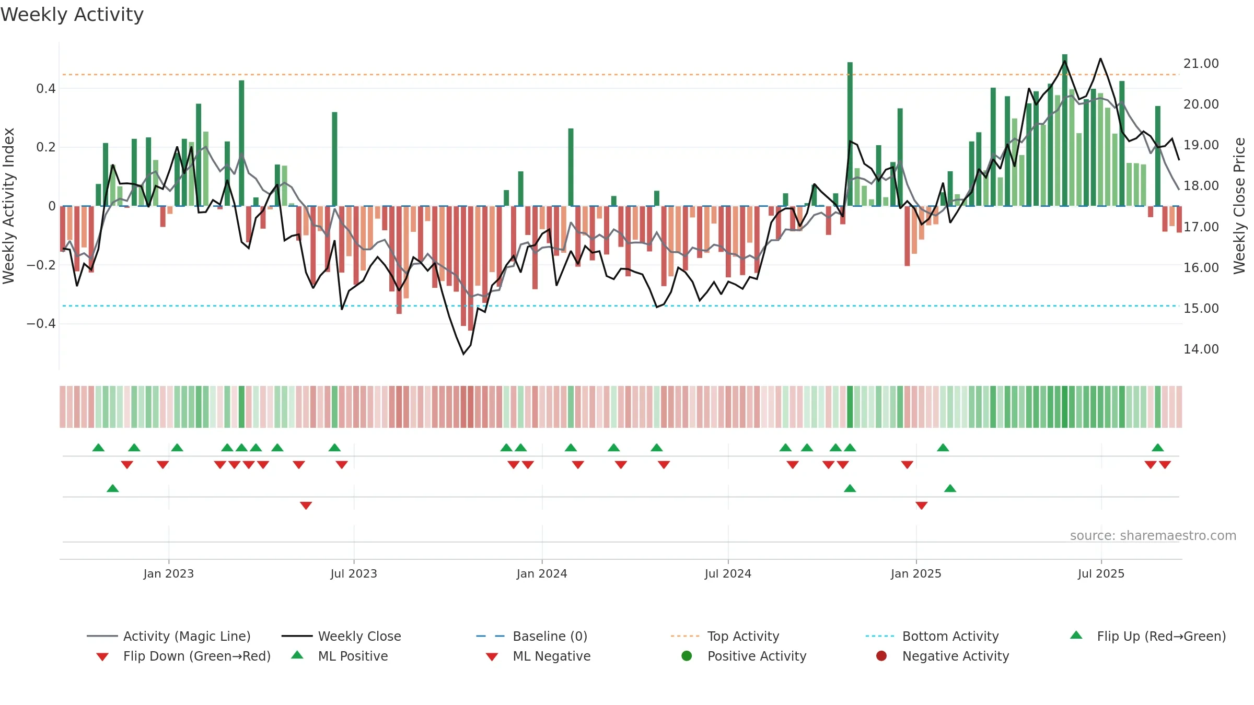Click the Jan 2023 axis label
The width and height of the screenshot is (1254, 705).
coord(169,573)
